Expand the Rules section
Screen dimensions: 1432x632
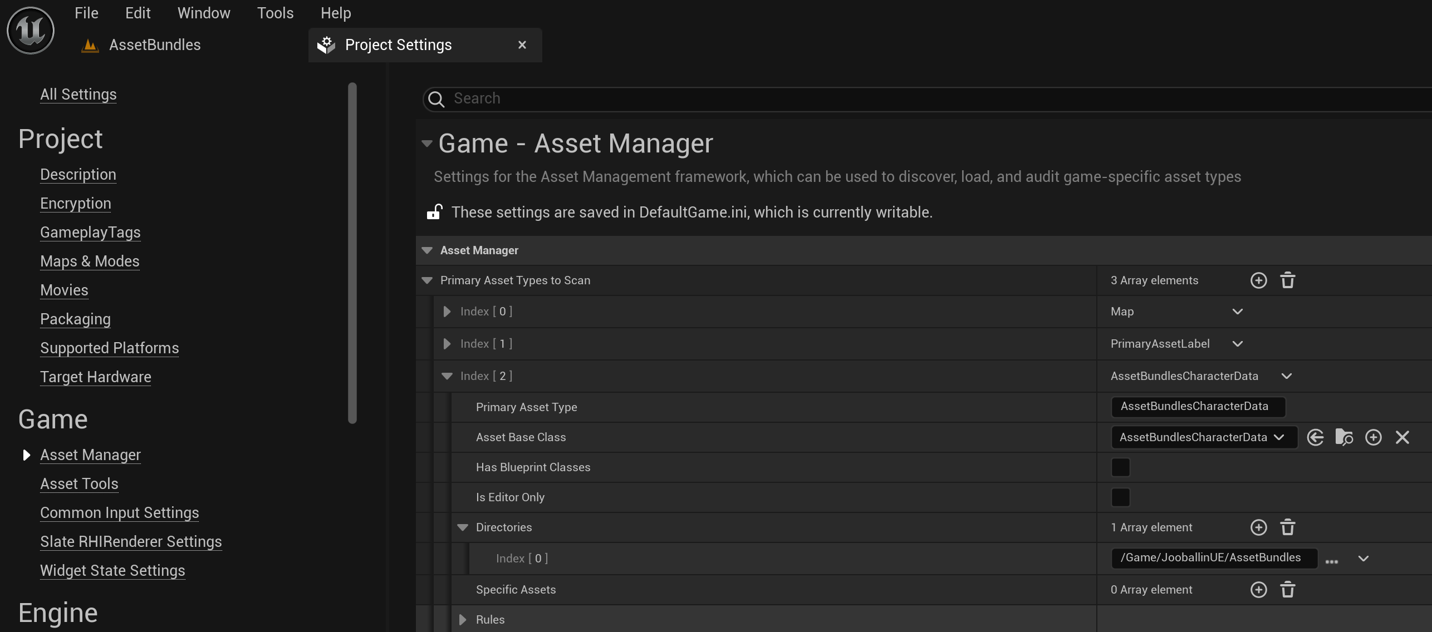[x=462, y=619]
